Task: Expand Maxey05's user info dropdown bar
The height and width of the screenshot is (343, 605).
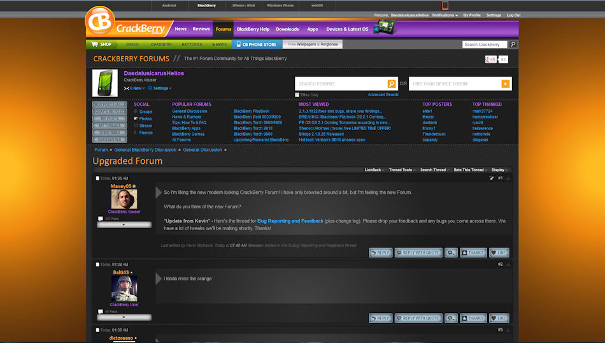Action: click(x=124, y=225)
